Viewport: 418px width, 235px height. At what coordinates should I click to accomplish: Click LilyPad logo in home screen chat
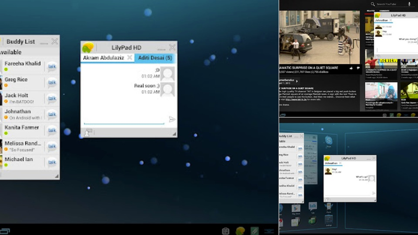click(x=328, y=158)
